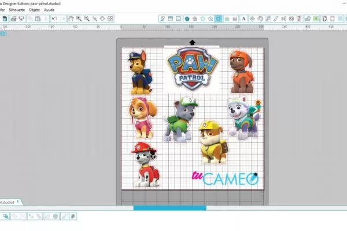Image resolution: width=347 pixels, height=231 pixels.
Task: Select the Marshall dalmatian pup image
Action: tap(146, 165)
